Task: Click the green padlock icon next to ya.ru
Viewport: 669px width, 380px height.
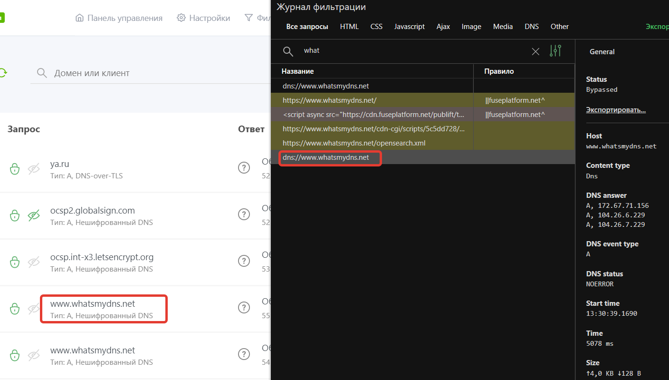Action: (15, 169)
